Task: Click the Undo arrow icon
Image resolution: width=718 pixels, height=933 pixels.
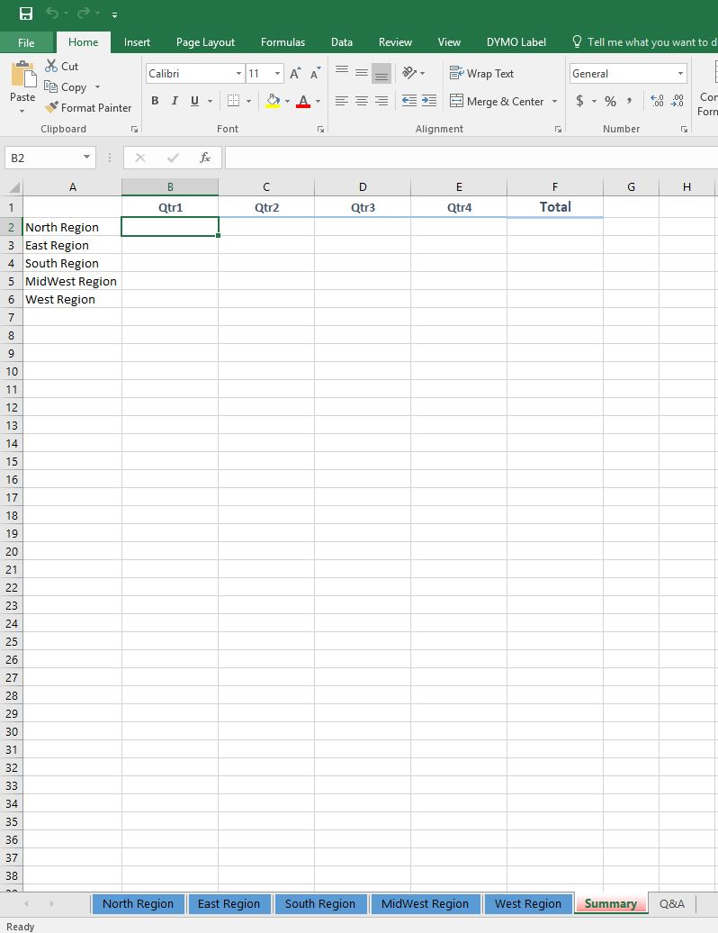Action: click(x=52, y=14)
